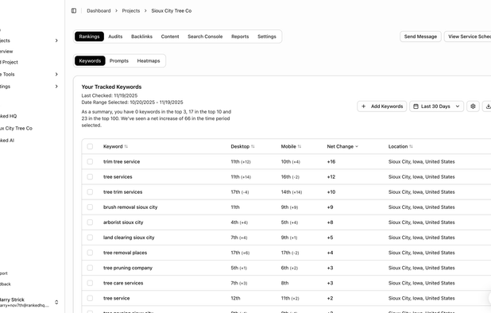Screen dimensions: 491x313
Task: Open account switcher arrows near Harry Strick
Action: (56, 302)
